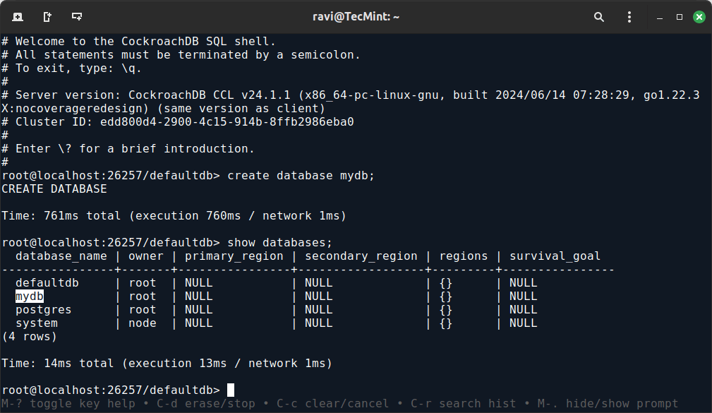Click the highlighted mydb database name
Screen dimensions: 712x413
click(30, 297)
